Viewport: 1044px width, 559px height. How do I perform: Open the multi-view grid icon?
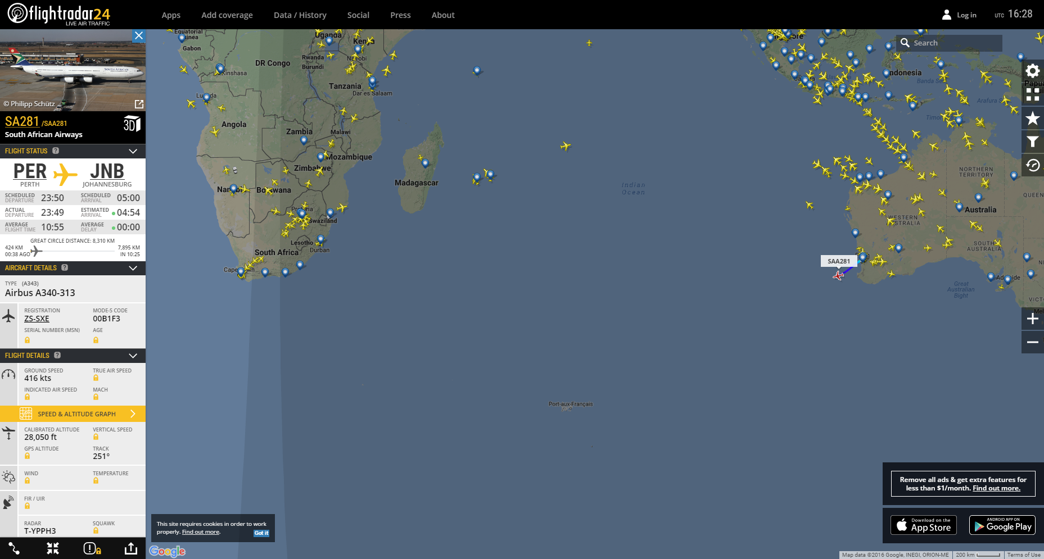(x=1033, y=94)
